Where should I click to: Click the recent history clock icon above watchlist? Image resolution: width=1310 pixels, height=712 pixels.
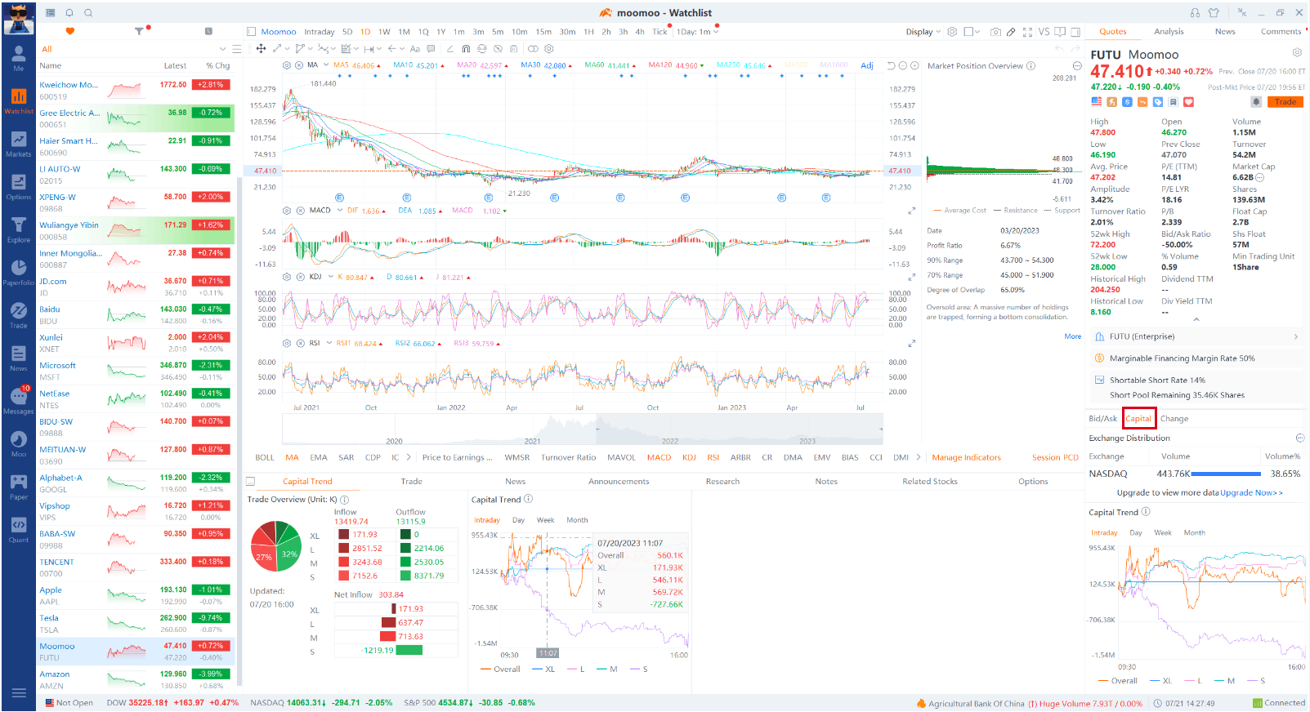[208, 31]
